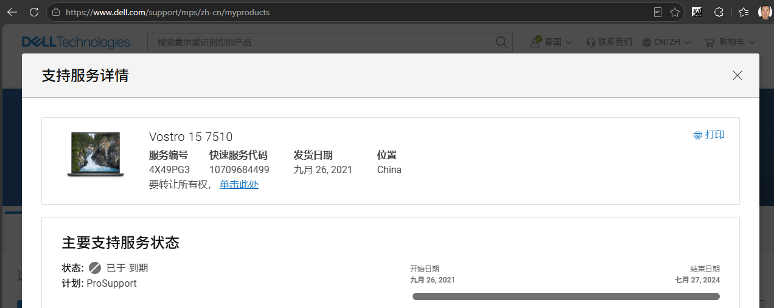Click ship date 九月 26, 2021 under 发货日期

tap(323, 170)
